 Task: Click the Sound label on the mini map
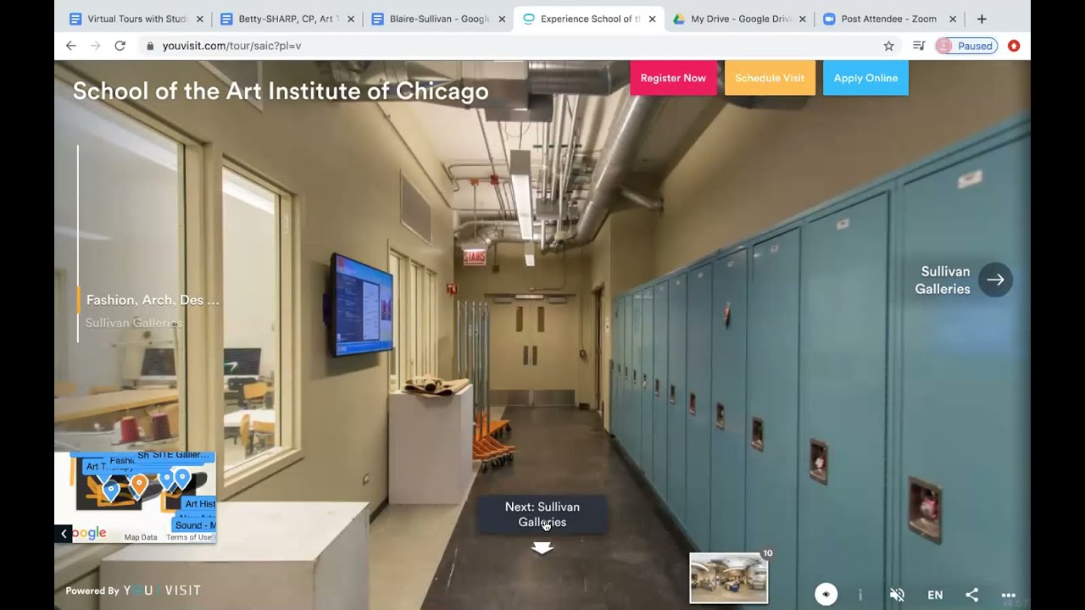[194, 525]
